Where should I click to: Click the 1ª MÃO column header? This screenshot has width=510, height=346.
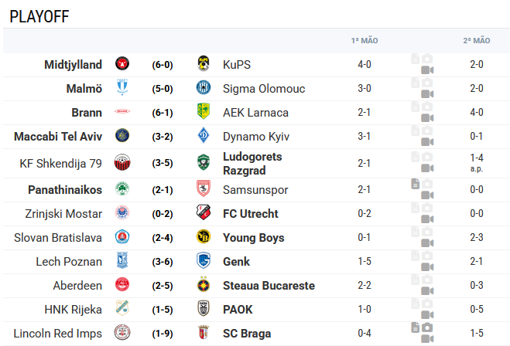click(x=365, y=41)
